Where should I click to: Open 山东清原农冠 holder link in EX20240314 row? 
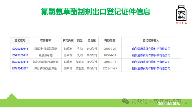point(151,62)
